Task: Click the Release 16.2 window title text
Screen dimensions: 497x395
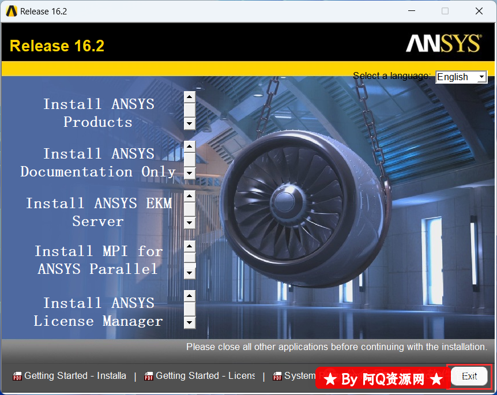Action: coord(44,12)
